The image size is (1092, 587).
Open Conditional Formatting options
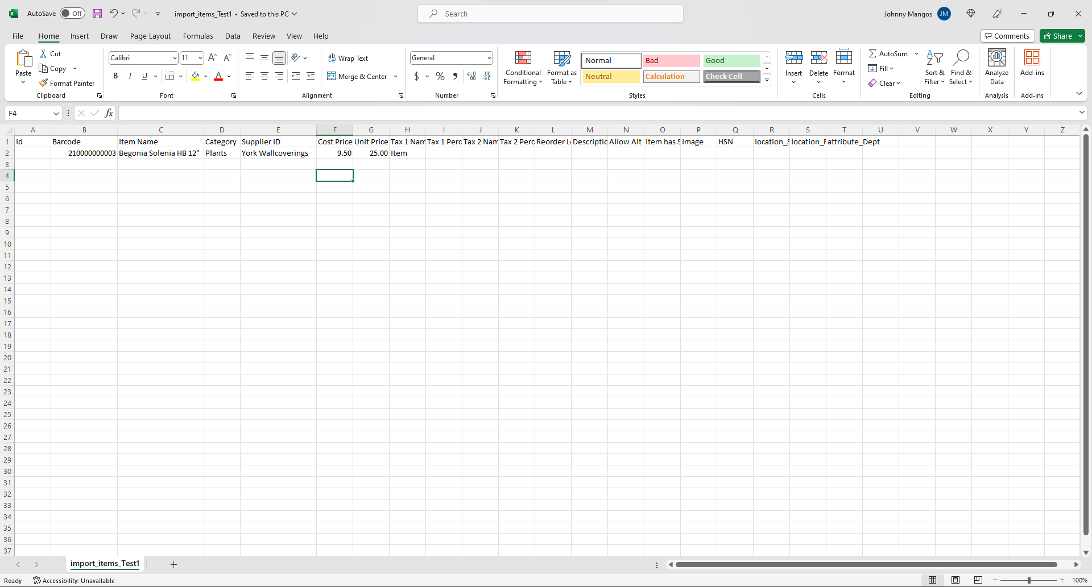pyautogui.click(x=523, y=68)
